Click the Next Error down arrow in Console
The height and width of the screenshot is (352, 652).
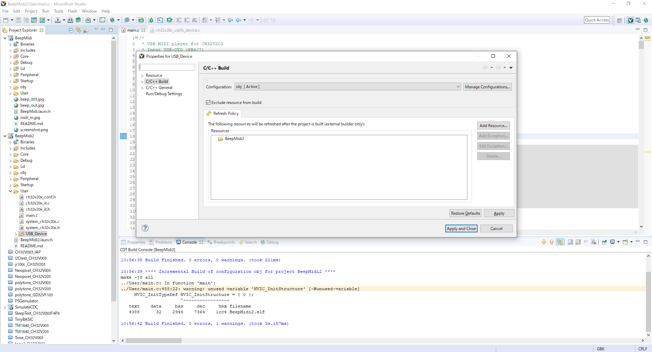[x=544, y=242]
